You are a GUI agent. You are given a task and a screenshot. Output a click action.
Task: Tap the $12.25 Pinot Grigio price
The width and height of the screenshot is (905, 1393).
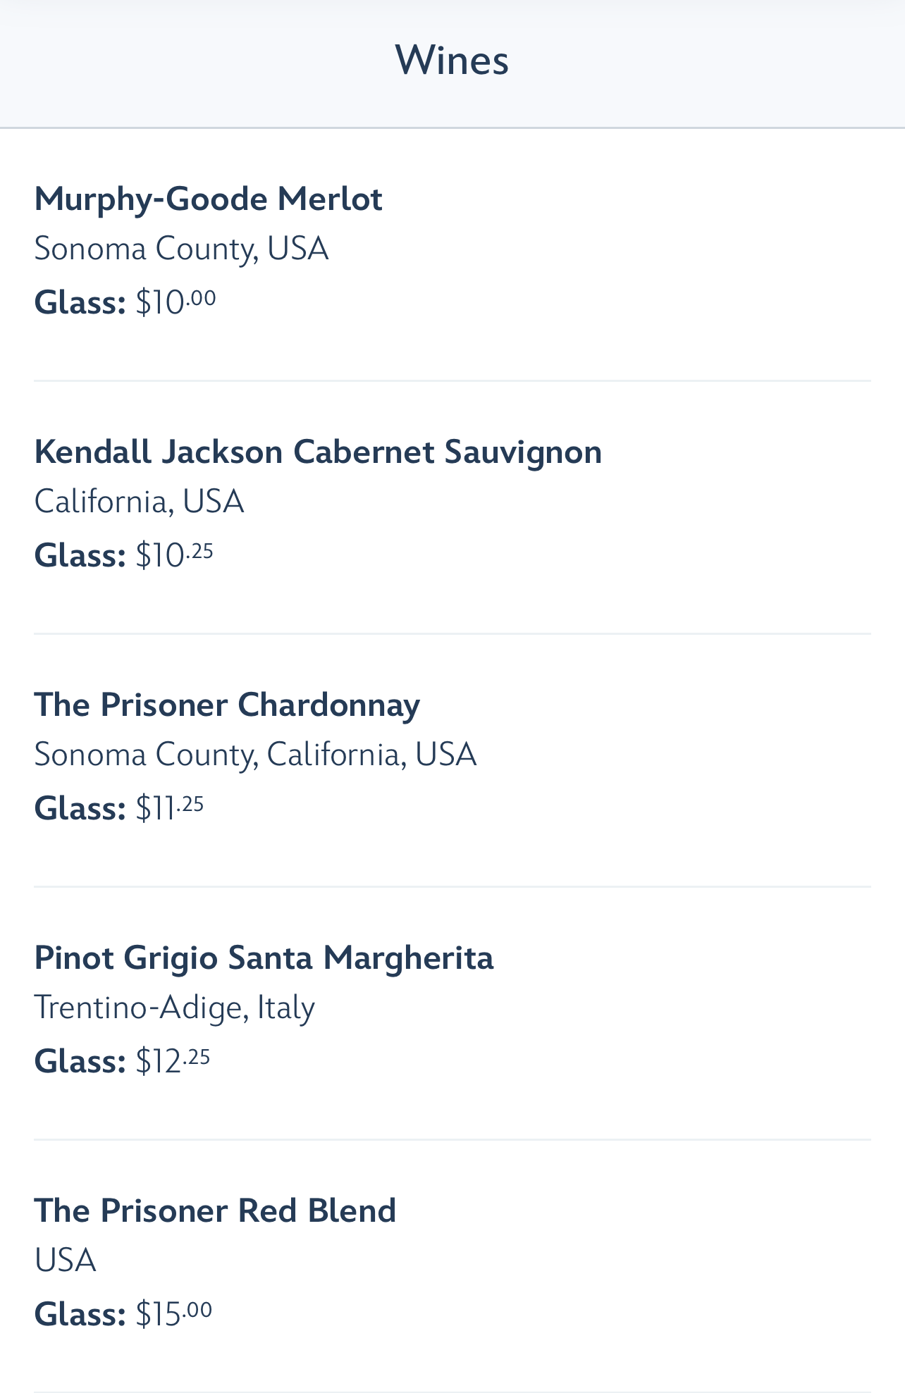[x=173, y=1061]
